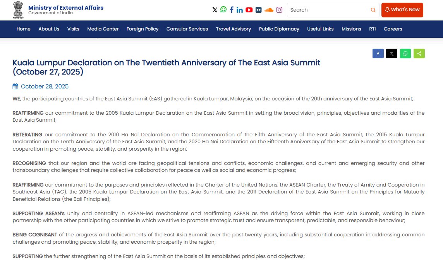The height and width of the screenshot is (263, 443).
Task: Select Travel Advisory menu item
Action: pyautogui.click(x=234, y=29)
